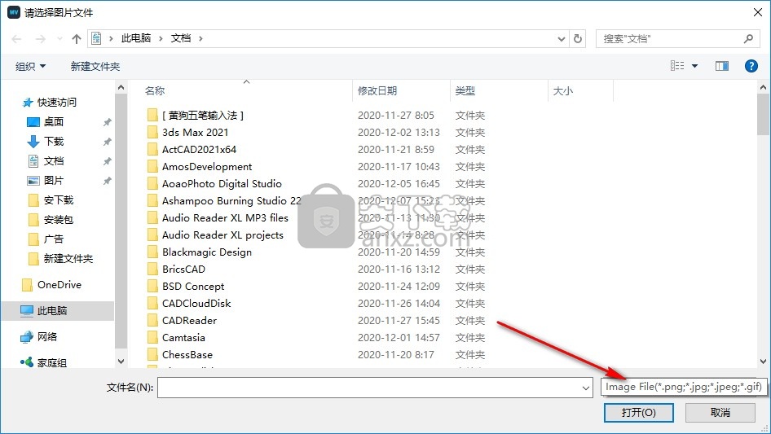The width and height of the screenshot is (771, 434).
Task: Select 下载 downloads arrow icon in sidebar
Action: tap(33, 142)
